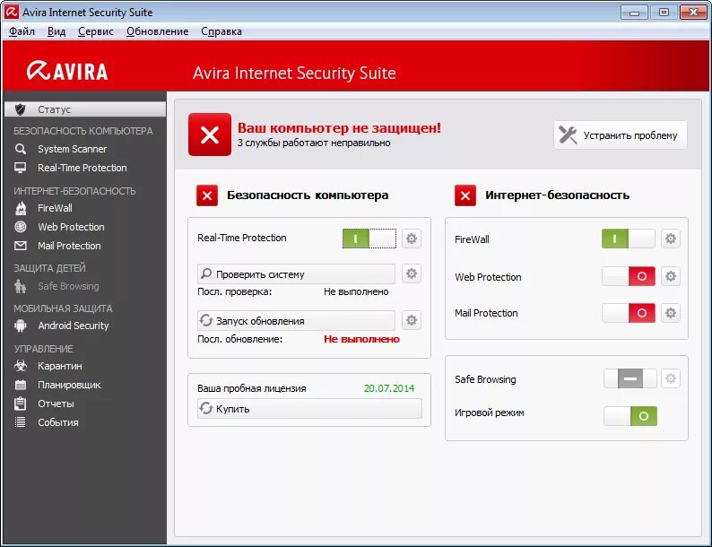Select FireWall in the sidebar
This screenshot has height=547, width=712.
click(55, 208)
